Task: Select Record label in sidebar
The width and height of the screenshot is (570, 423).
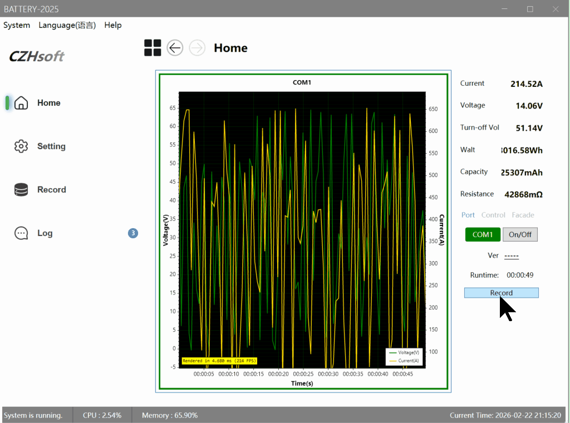Action: pyautogui.click(x=52, y=190)
